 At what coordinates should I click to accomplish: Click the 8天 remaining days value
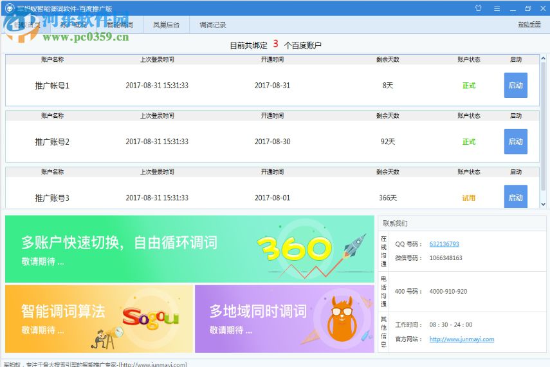coord(388,86)
